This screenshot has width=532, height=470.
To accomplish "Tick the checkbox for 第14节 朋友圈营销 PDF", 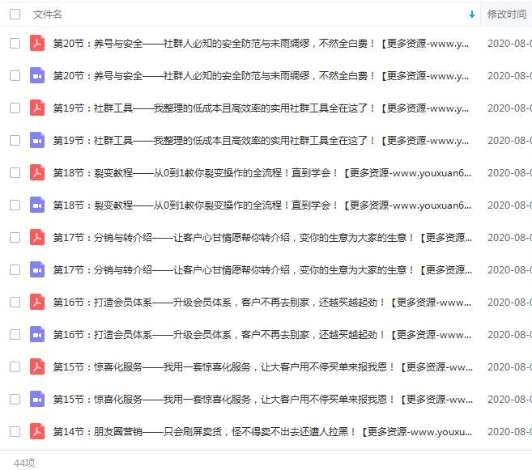I will pyautogui.click(x=15, y=431).
